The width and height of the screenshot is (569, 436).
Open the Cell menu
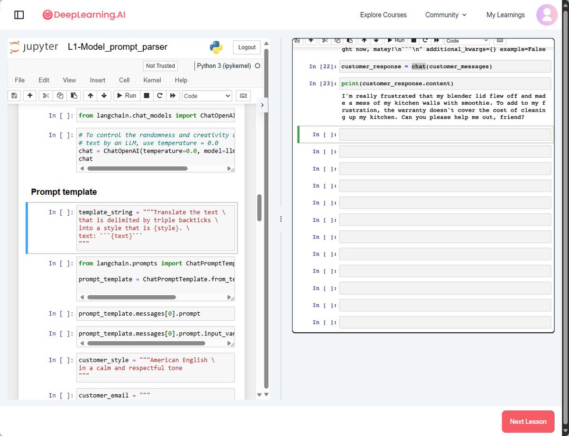click(124, 80)
